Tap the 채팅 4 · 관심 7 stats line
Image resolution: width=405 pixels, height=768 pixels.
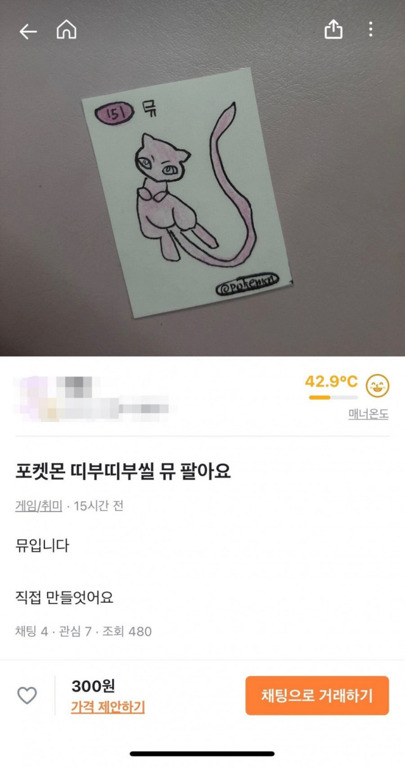click(84, 631)
